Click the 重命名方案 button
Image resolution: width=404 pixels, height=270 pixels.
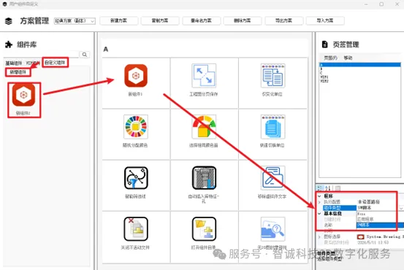tap(201, 20)
